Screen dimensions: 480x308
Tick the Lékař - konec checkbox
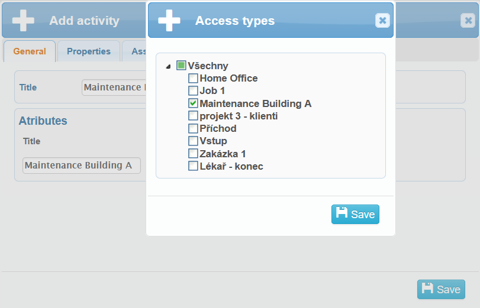click(x=193, y=166)
